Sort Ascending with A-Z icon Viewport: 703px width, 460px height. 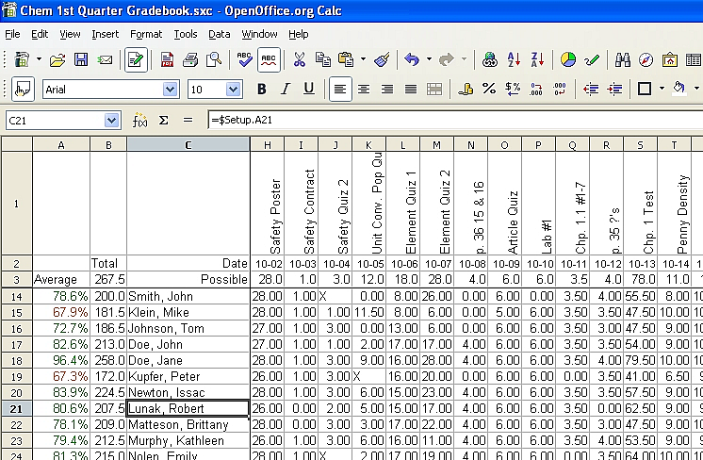click(x=514, y=59)
